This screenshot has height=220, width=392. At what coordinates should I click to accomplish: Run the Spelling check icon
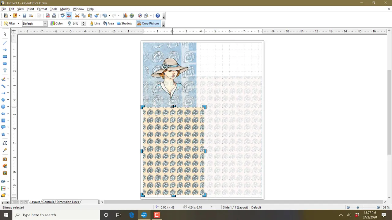pos(62,16)
